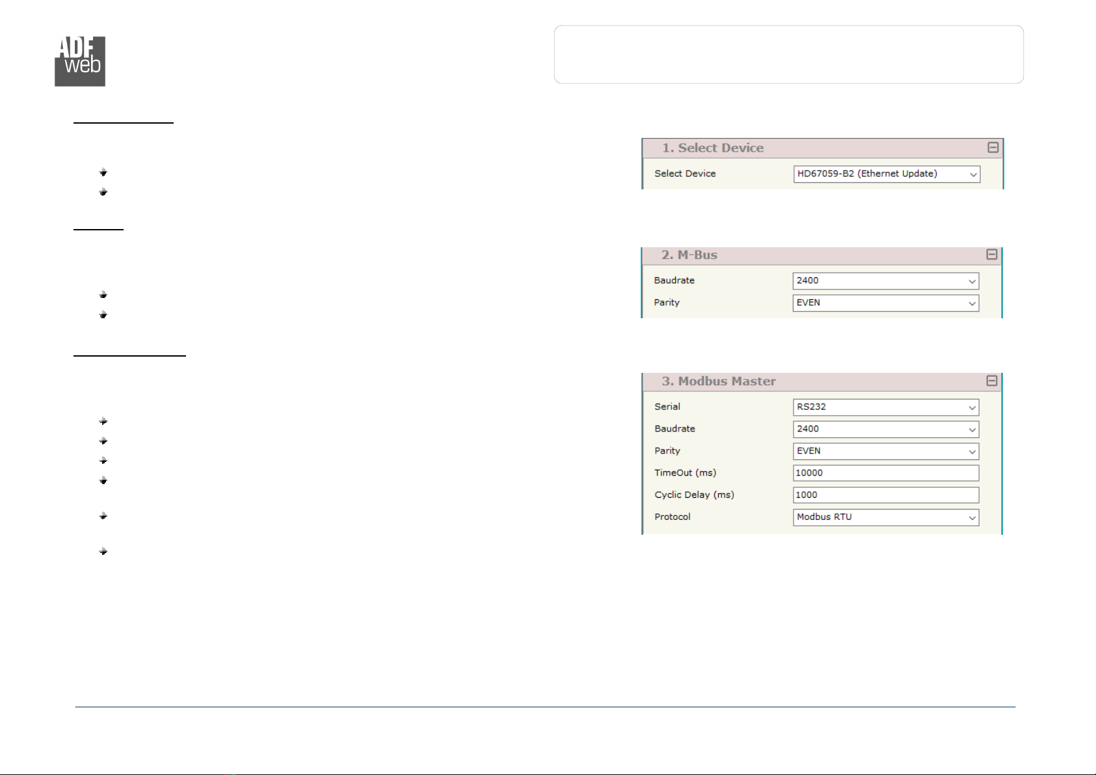Click the M-Bus 'Parity' label

tap(667, 302)
